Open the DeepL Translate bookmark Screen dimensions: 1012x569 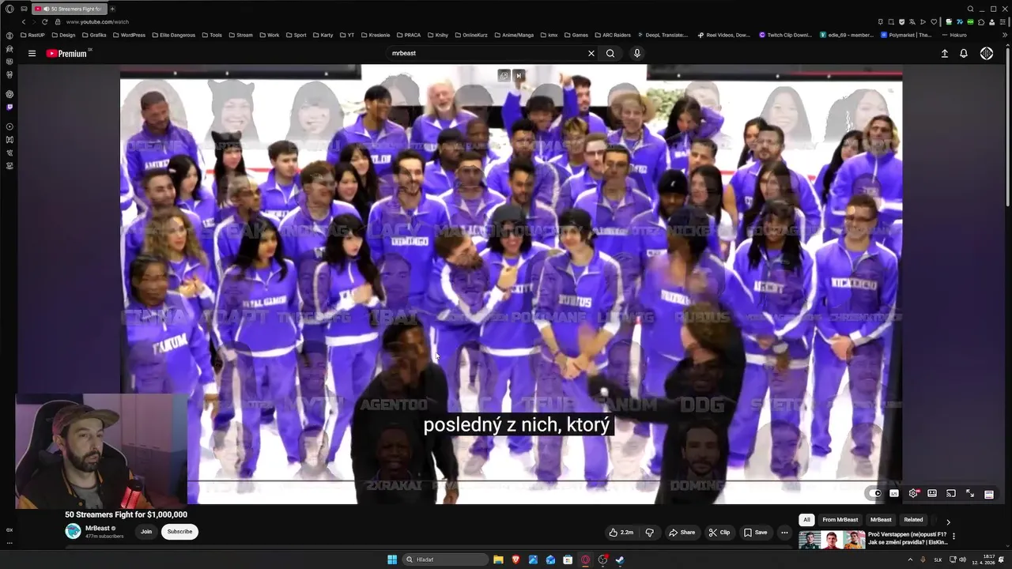tap(662, 35)
